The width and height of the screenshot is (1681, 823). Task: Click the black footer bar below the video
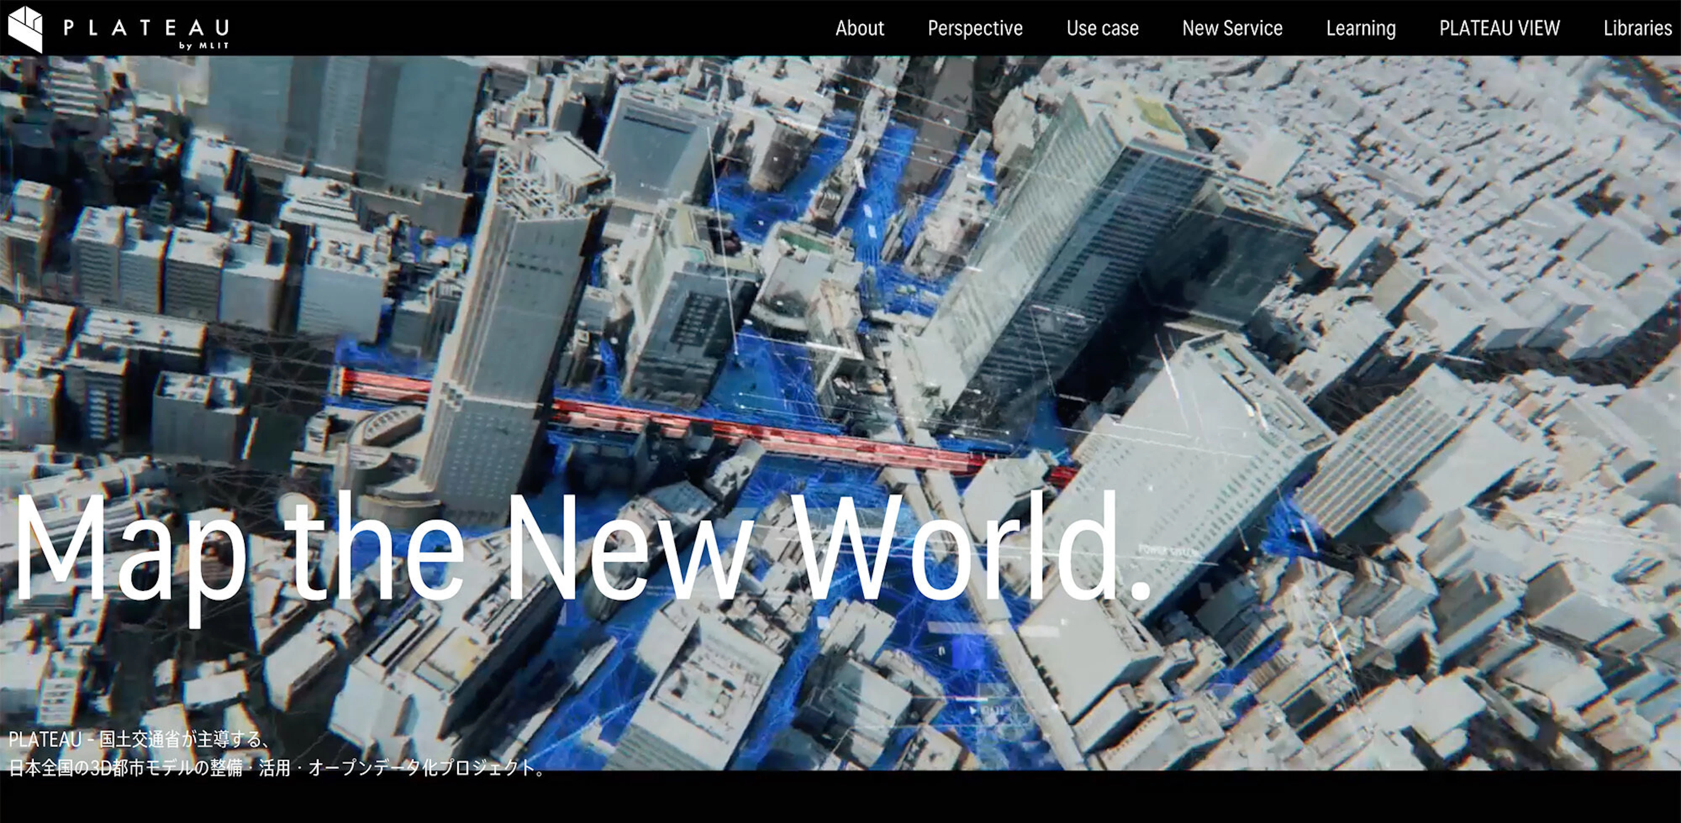click(x=840, y=797)
